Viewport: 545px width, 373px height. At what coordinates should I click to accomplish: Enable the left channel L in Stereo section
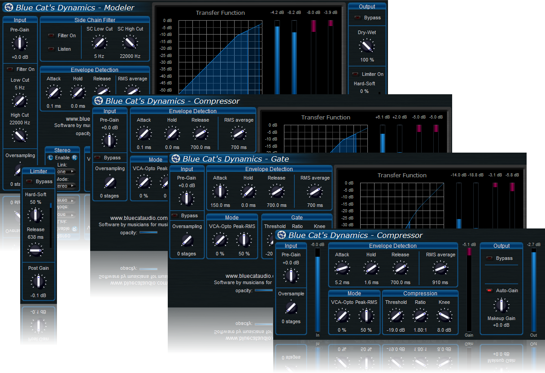click(x=50, y=158)
